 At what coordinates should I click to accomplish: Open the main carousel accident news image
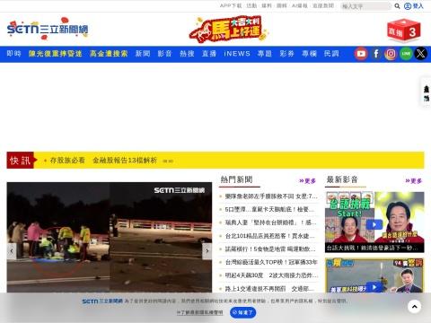coord(110,237)
